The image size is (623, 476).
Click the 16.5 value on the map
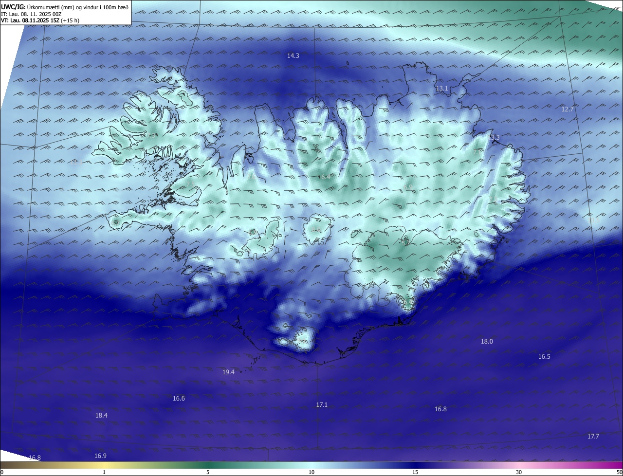tap(544, 357)
